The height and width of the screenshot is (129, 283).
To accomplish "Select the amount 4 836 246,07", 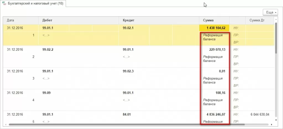I will (216, 114).
